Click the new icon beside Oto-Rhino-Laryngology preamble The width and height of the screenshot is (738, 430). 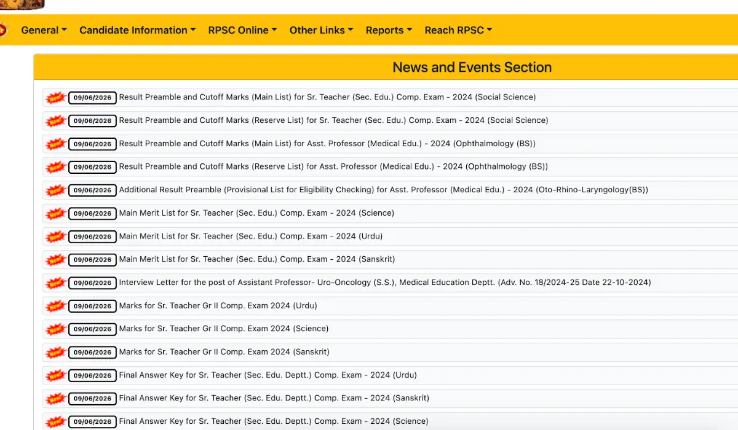coord(56,190)
